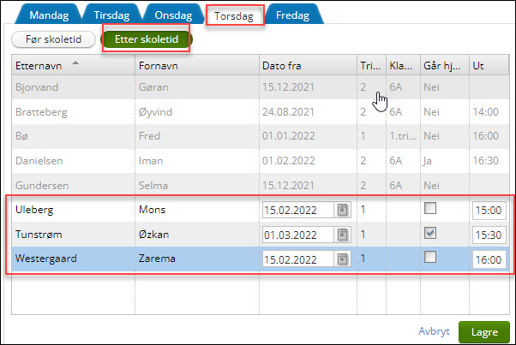Select the Fredag tab
This screenshot has width=516, height=345.
pyautogui.click(x=293, y=15)
